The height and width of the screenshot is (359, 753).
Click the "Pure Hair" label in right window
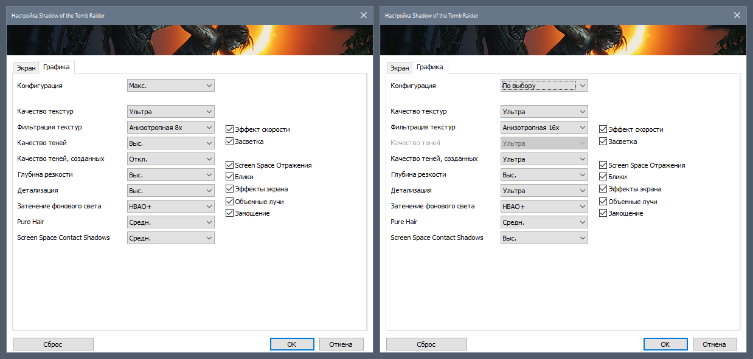(404, 222)
